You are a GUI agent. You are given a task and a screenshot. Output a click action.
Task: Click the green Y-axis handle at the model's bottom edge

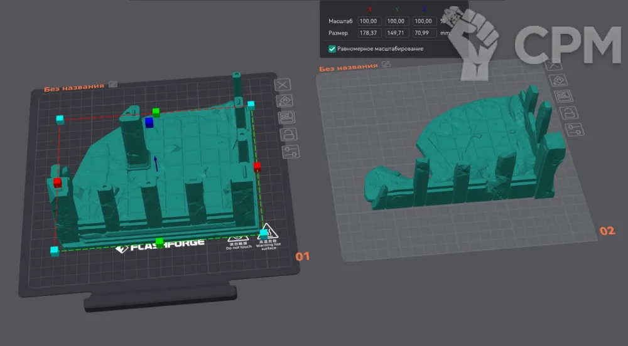[160, 242]
